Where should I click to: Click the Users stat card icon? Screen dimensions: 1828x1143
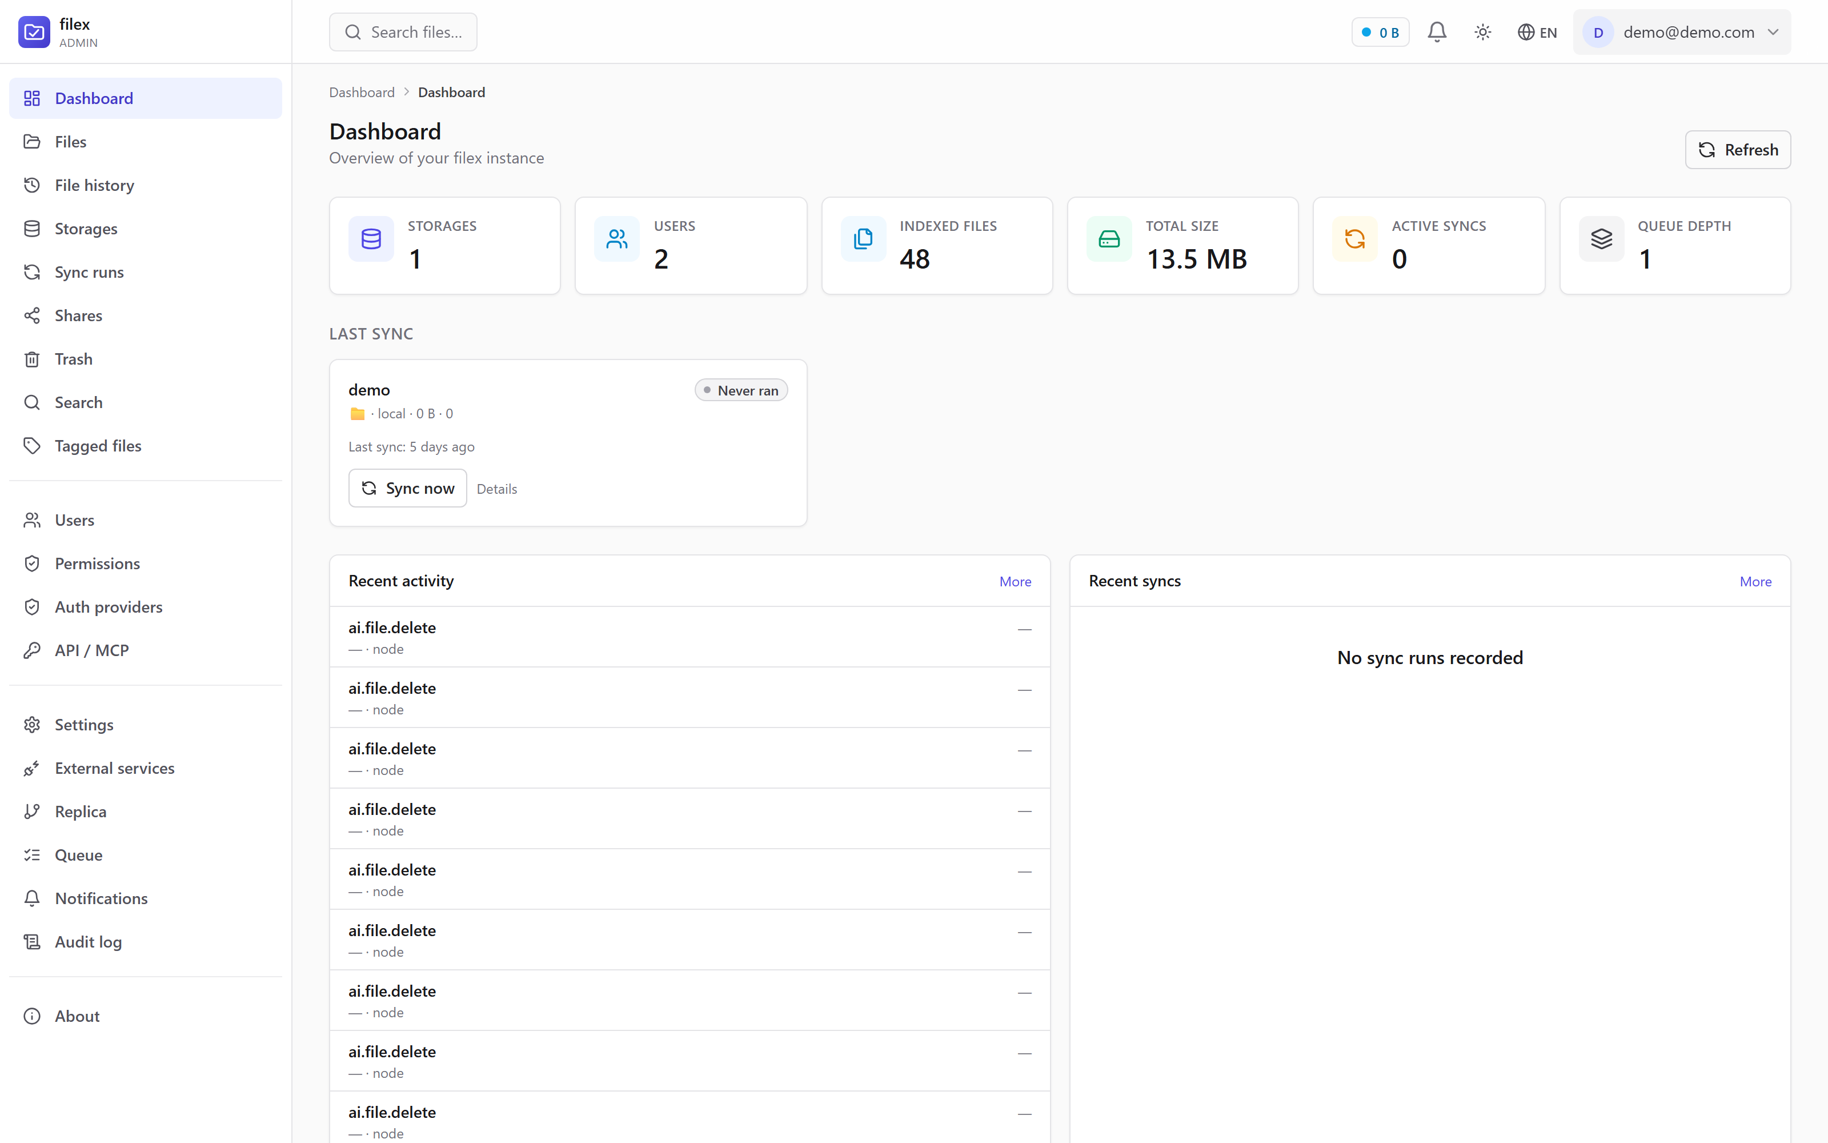(x=616, y=239)
